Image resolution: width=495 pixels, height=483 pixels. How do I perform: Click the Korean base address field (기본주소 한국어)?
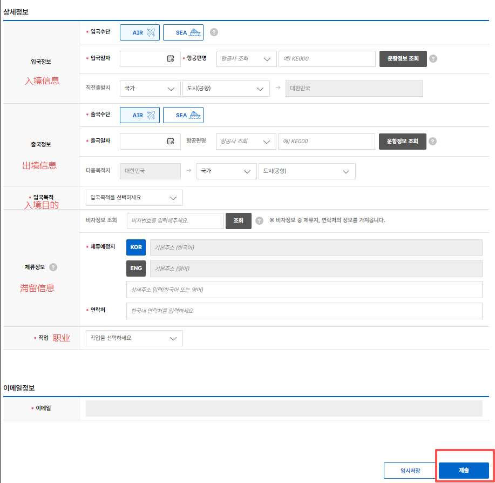[x=316, y=247]
